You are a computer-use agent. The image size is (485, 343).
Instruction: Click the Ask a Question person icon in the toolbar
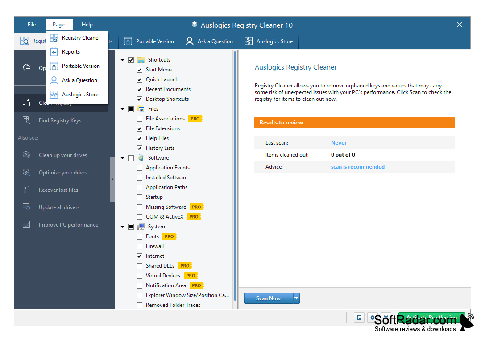coord(190,41)
